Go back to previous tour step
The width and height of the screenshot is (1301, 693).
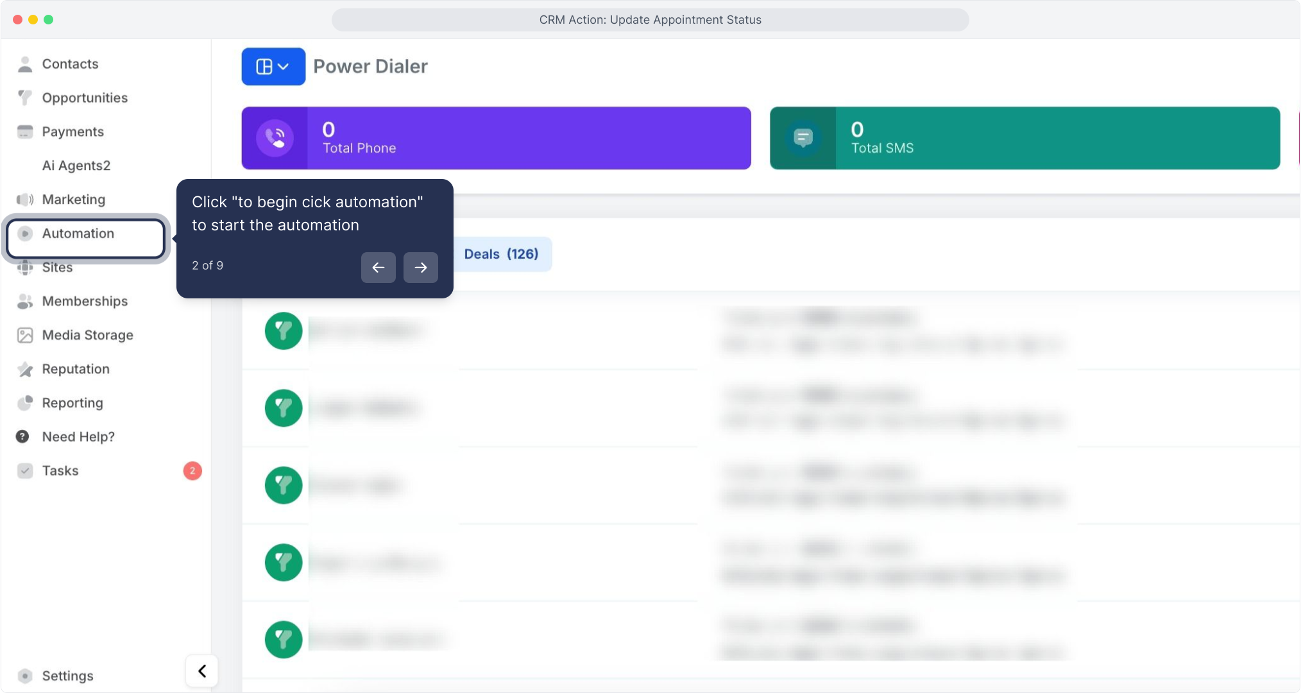click(378, 268)
